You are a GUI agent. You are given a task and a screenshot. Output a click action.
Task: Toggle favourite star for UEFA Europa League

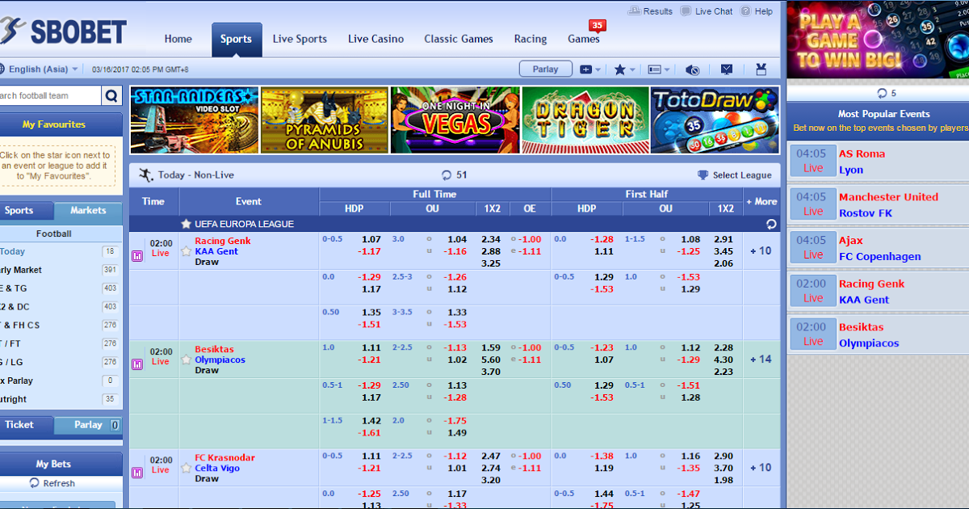tap(187, 224)
